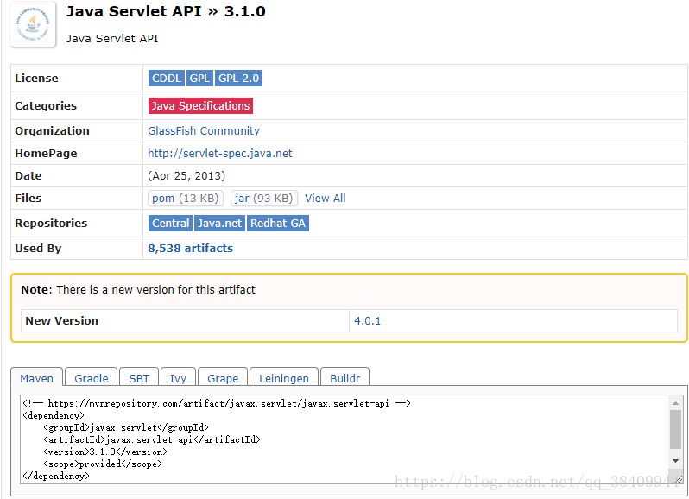Click the 'Java Servlet API » 3.1.0' heading
This screenshot has height=499, width=689.
coord(166,11)
